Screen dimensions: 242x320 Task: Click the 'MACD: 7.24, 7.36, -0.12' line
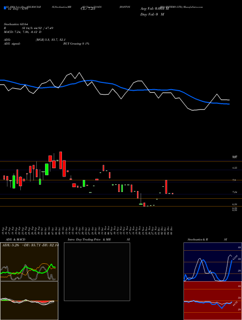pos(23,32)
